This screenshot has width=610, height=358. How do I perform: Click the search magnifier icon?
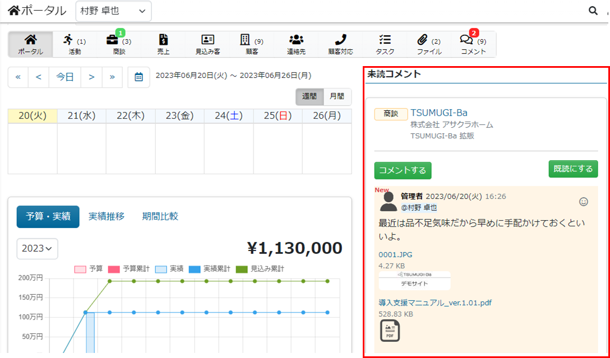(x=593, y=11)
